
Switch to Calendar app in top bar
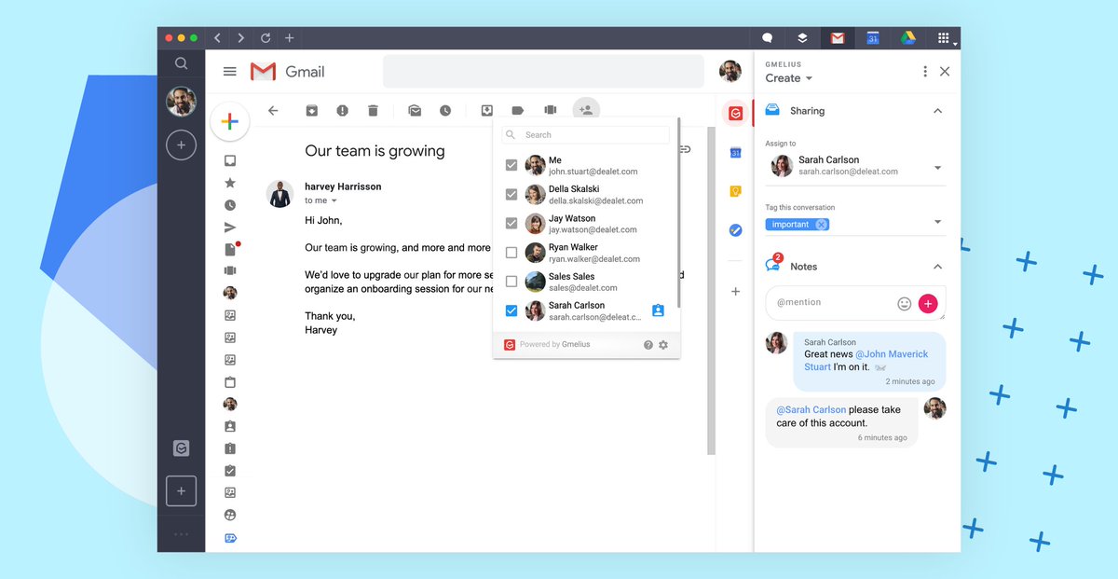[x=873, y=38]
